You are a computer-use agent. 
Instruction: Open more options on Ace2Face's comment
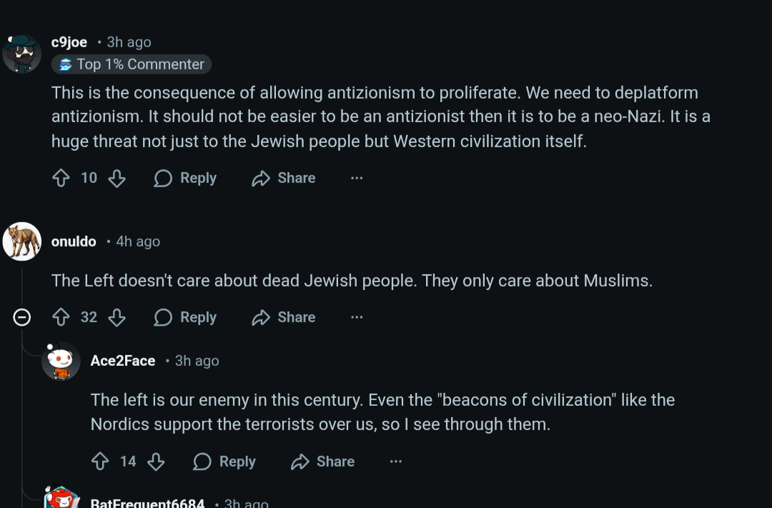click(396, 462)
